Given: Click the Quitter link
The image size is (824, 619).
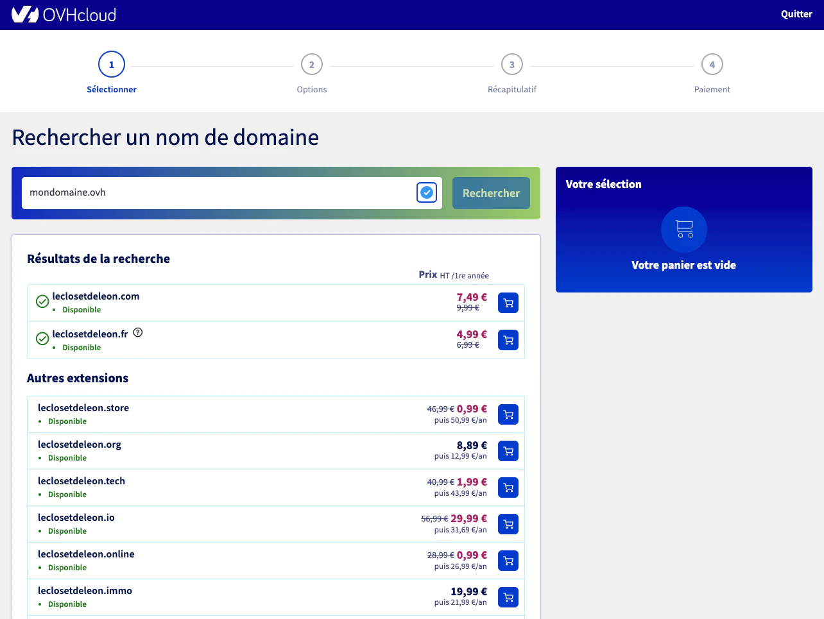Looking at the screenshot, I should (x=796, y=14).
